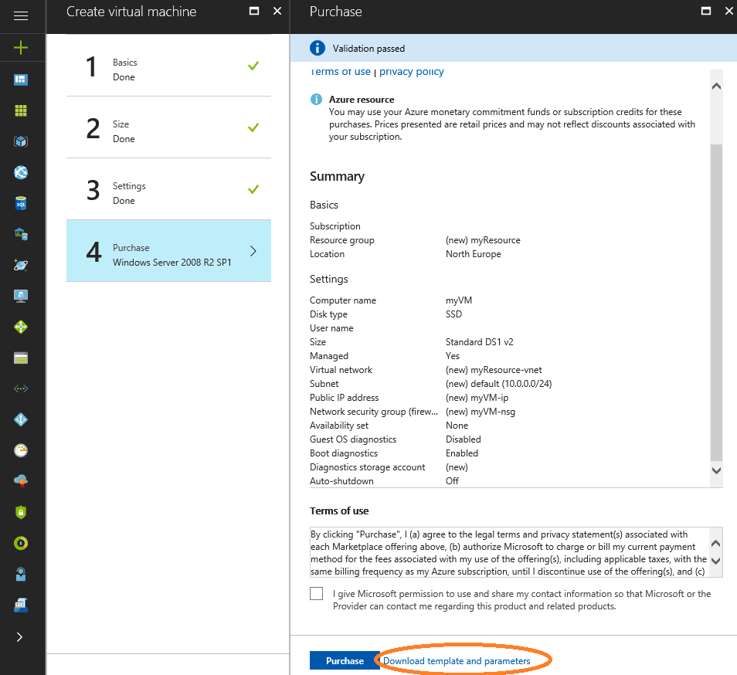Screen dimensions: 737x675
Task: Open Security Center shield icon
Action: [21, 512]
